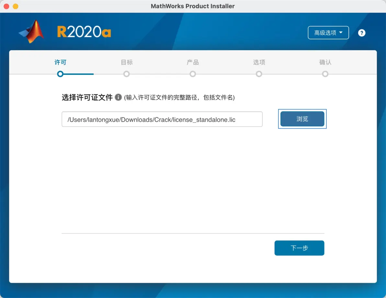Click the license file path input field
The width and height of the screenshot is (386, 298).
coord(162,119)
